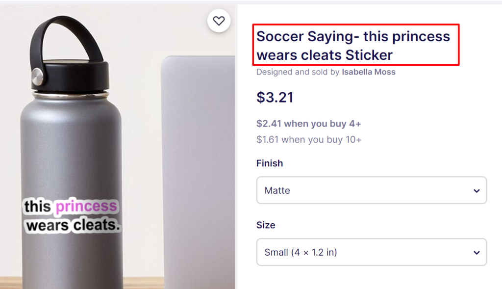Click the $3.21 price text
The height and width of the screenshot is (289, 502).
pos(275,97)
